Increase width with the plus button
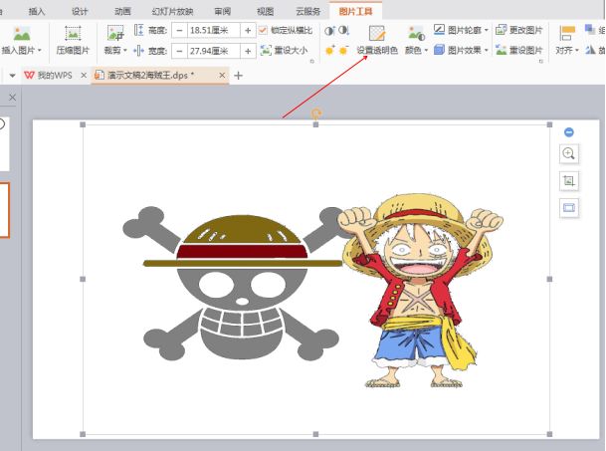Image resolution: width=606 pixels, height=451 pixels. (x=248, y=51)
